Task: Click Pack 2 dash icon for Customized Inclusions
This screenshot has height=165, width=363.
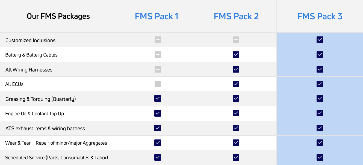Action: click(236, 40)
